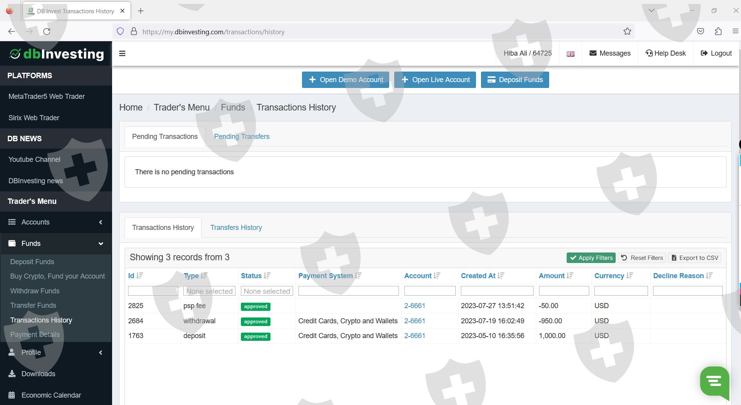The image size is (741, 405).
Task: Switch to the Transfers History tab
Action: [x=236, y=228]
